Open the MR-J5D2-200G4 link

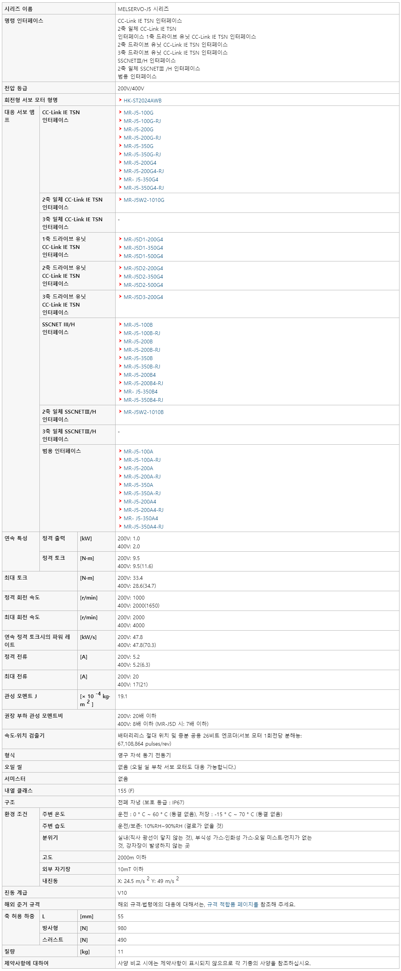pos(143,268)
